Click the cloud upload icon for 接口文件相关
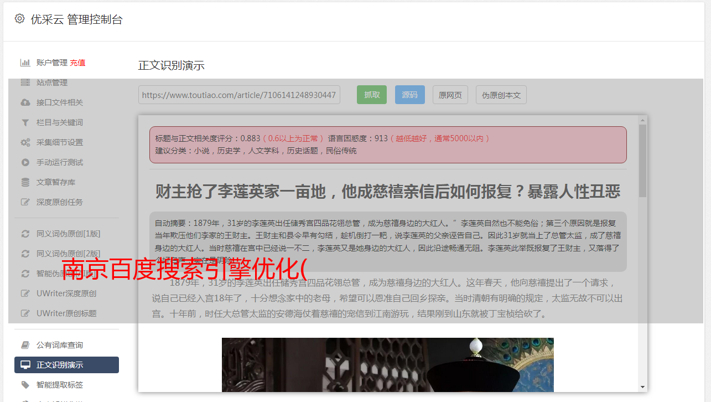The image size is (711, 402). pos(25,102)
